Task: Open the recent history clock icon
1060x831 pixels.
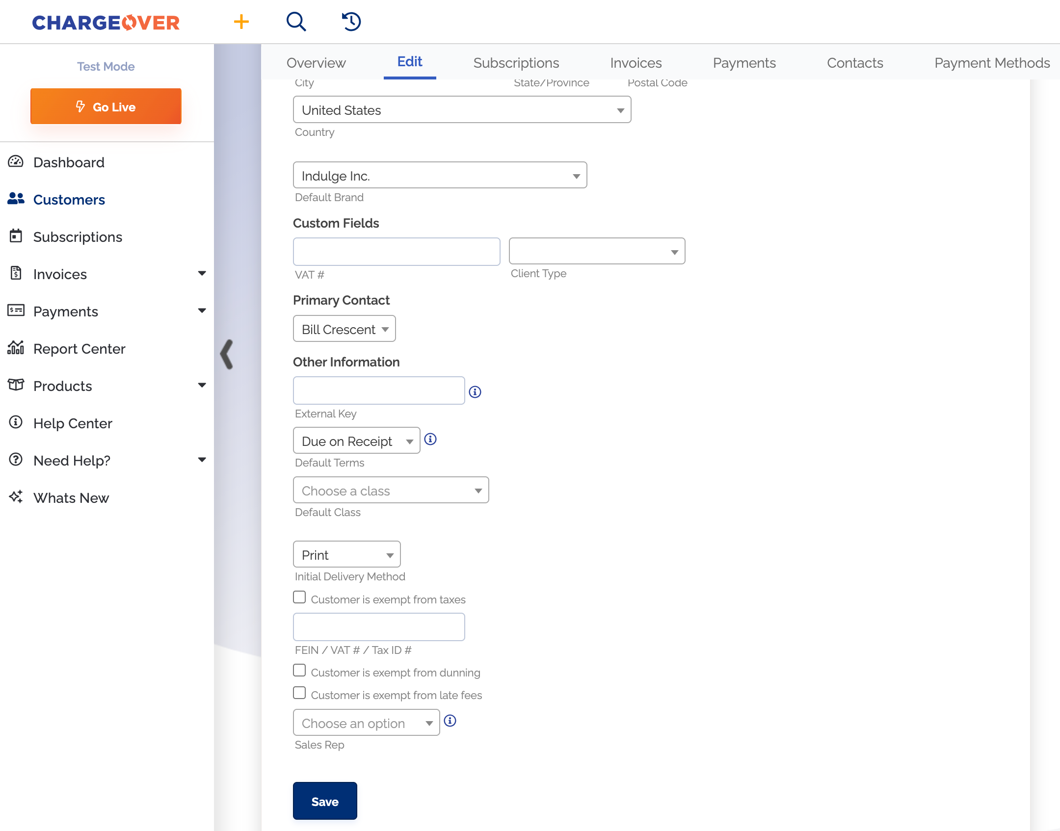Action: (351, 22)
